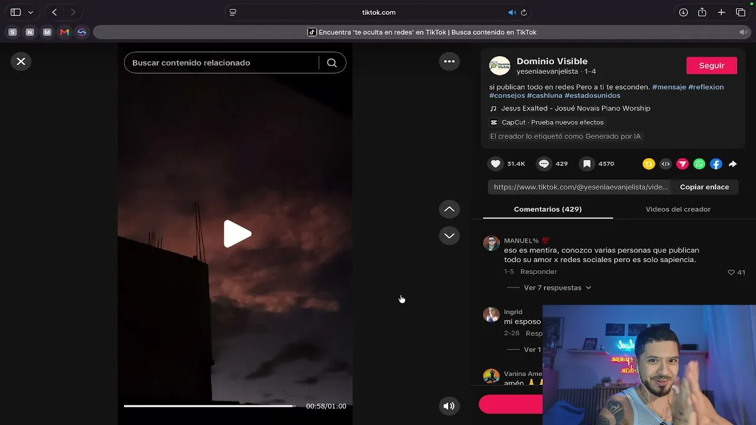Open #reflexion hashtag
This screenshot has height=425, width=756.
pyautogui.click(x=706, y=87)
